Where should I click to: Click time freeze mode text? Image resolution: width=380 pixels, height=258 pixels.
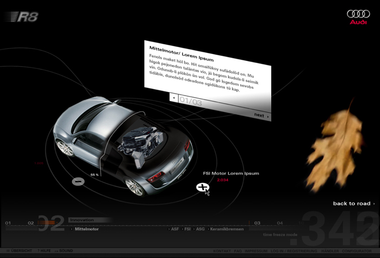click(280, 234)
